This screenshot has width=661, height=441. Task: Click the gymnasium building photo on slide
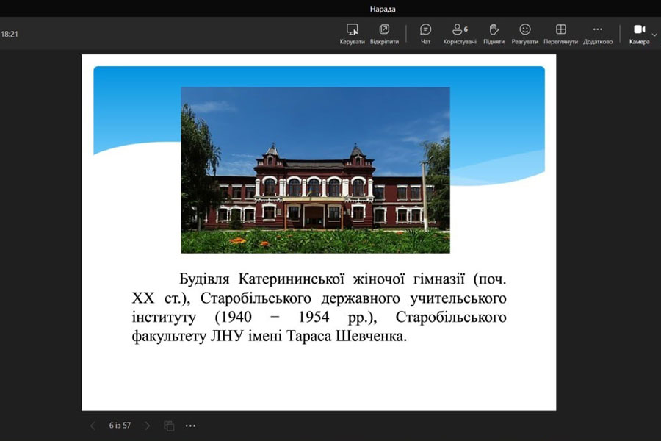click(x=315, y=170)
